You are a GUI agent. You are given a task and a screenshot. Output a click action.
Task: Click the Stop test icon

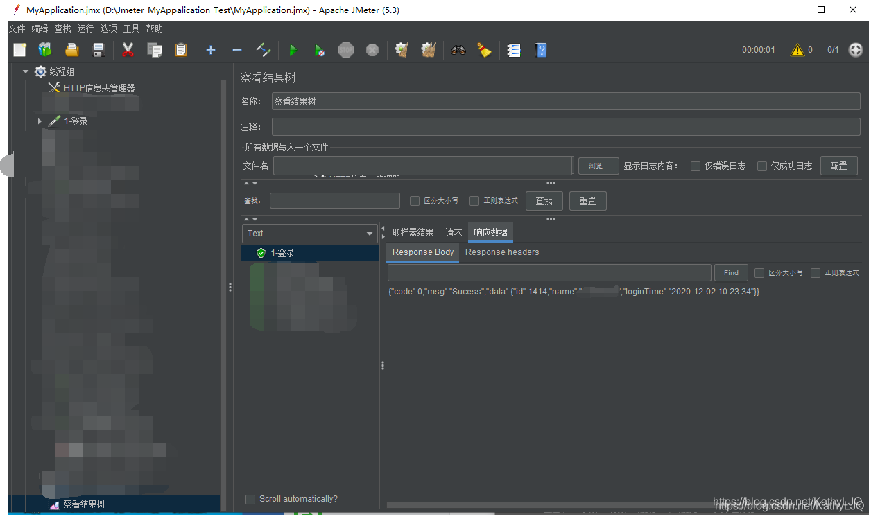345,50
